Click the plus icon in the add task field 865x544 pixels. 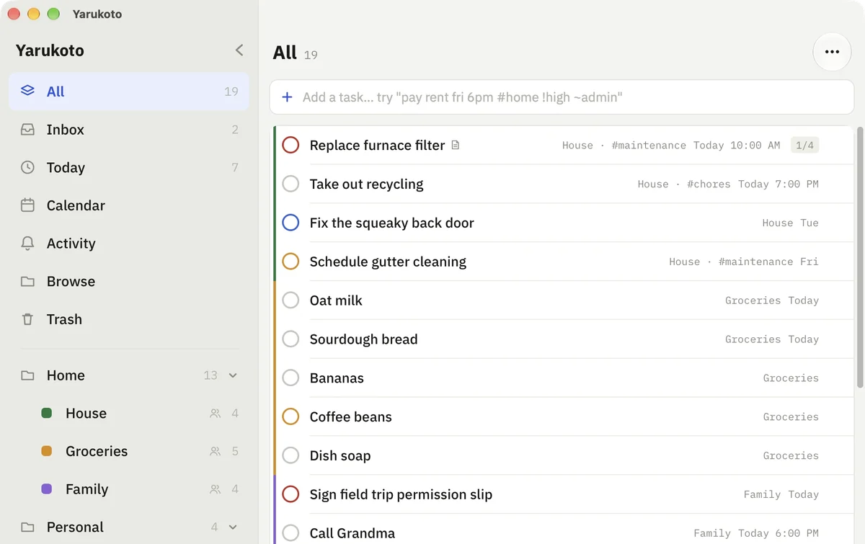coord(287,97)
